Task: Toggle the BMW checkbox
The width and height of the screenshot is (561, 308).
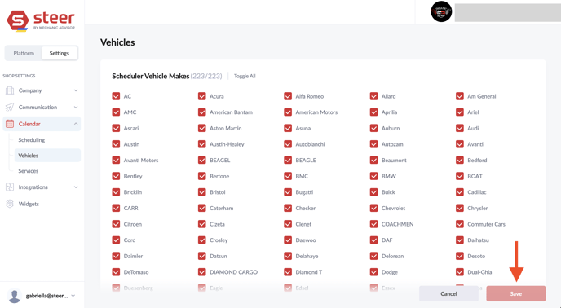Action: tap(374, 176)
